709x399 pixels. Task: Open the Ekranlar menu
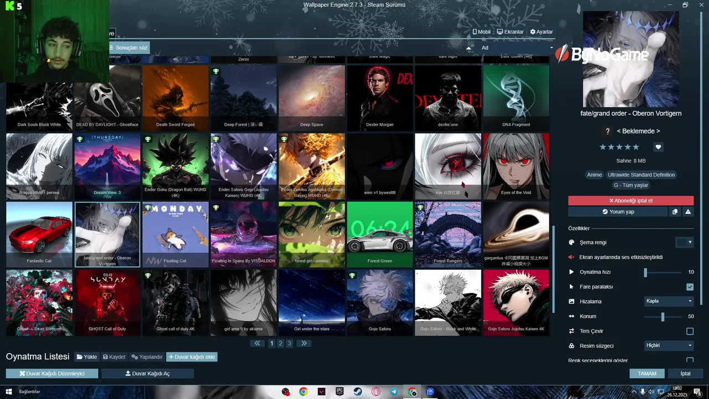tap(510, 32)
